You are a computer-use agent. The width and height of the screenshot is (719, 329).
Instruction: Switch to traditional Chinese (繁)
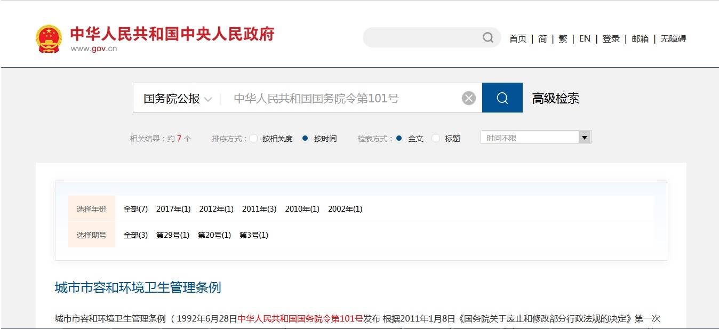click(x=563, y=38)
